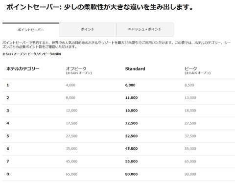This screenshot has width=235, height=183.
Task: Select the ポイントセーバー tab
Action: pyautogui.click(x=31, y=30)
